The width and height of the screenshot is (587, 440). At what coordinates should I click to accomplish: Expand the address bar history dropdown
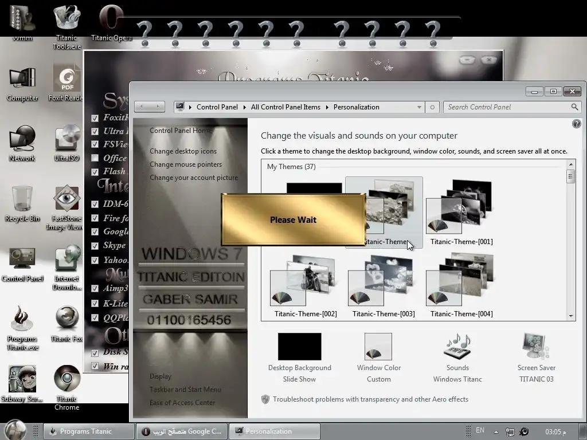pyautogui.click(x=419, y=107)
